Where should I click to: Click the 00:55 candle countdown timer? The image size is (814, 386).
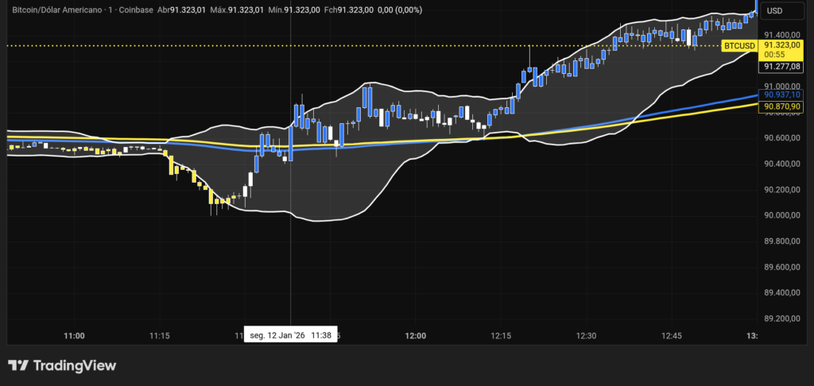[x=775, y=55]
